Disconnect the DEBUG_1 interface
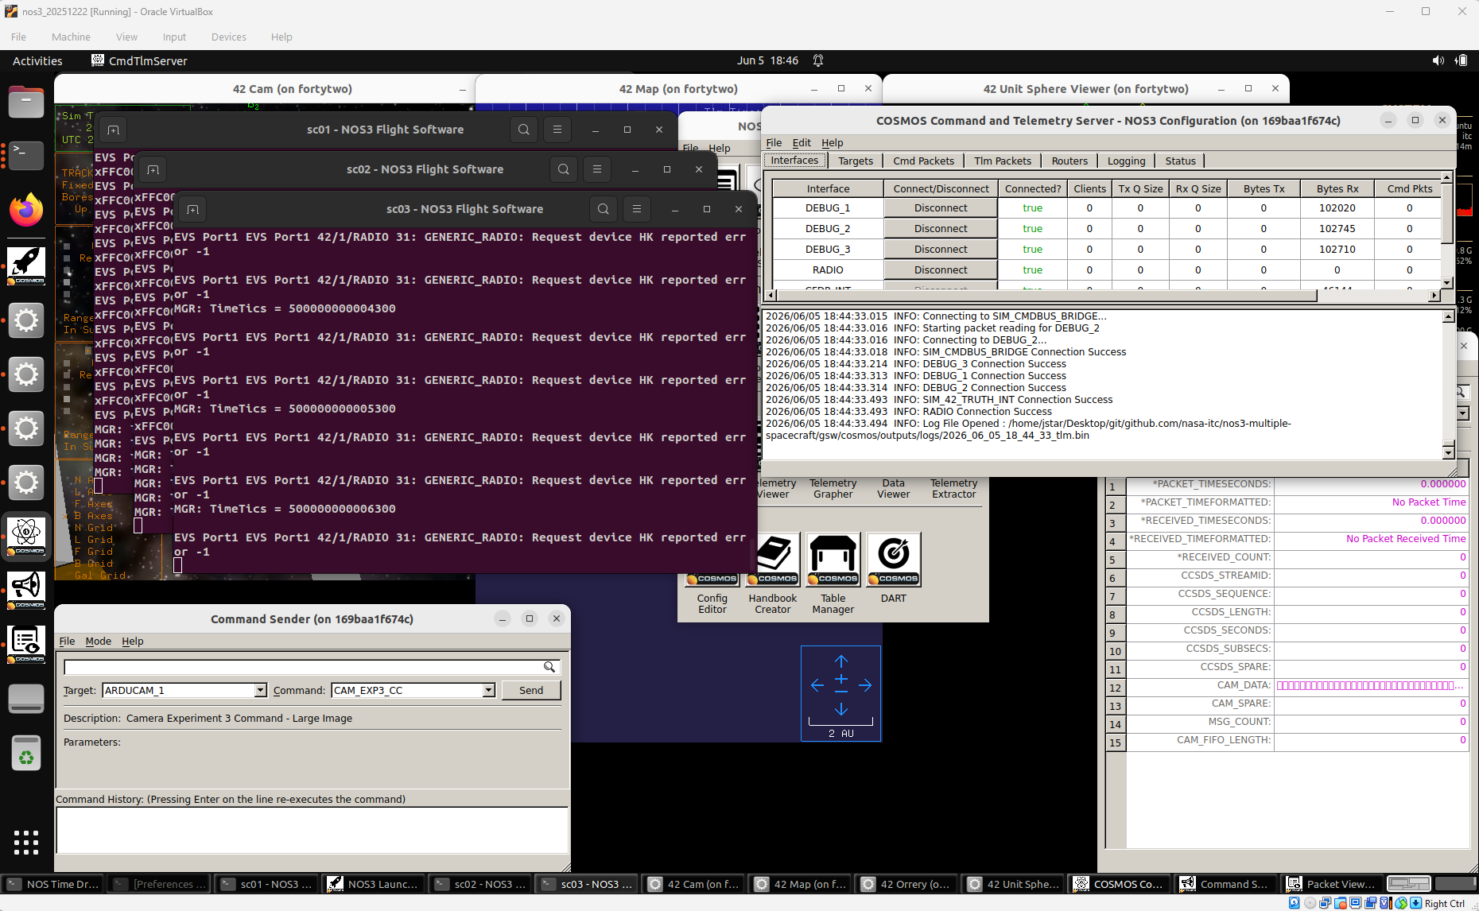The width and height of the screenshot is (1479, 911). click(941, 208)
